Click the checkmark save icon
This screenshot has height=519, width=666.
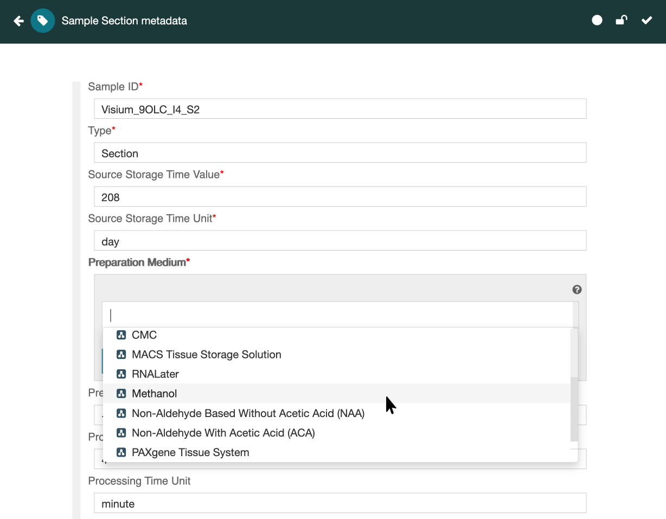tap(646, 21)
